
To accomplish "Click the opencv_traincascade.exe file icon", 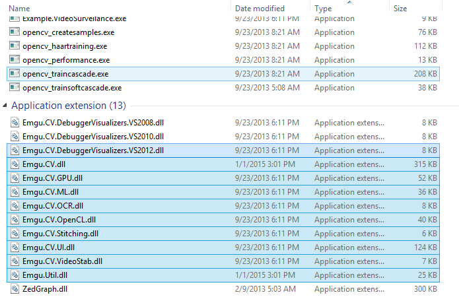I will click(15, 74).
